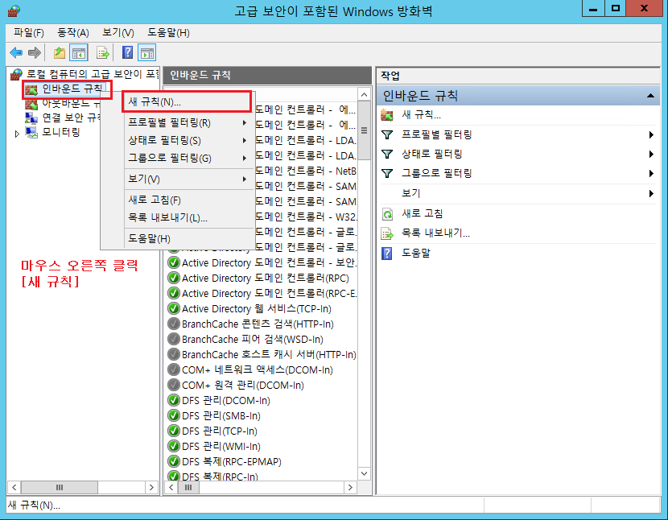Click 새 규칙... link in action pane
Viewport: 668px width, 520px height.
tap(422, 114)
